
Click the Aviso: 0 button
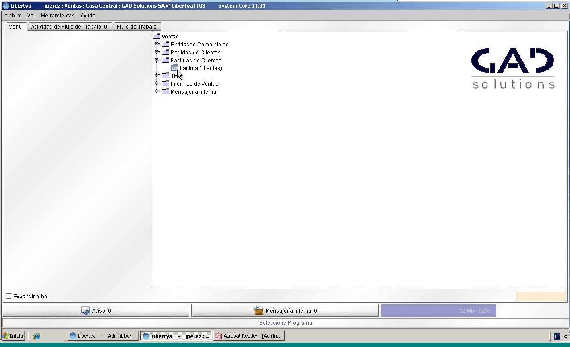pos(96,310)
